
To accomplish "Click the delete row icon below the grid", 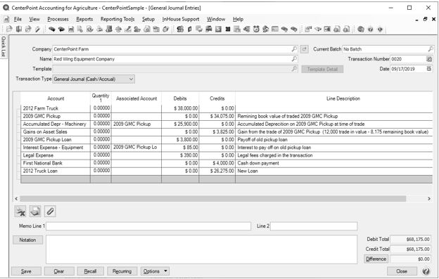I will coord(20,212).
